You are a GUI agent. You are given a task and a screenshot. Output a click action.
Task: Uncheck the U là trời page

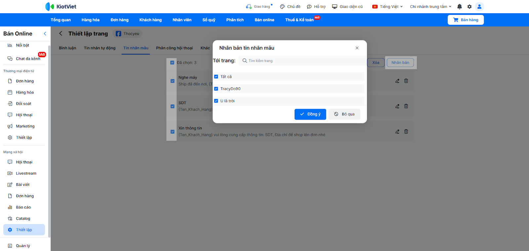click(216, 101)
